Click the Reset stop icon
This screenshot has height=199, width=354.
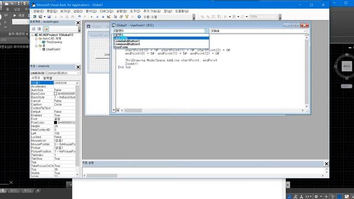tap(103, 17)
